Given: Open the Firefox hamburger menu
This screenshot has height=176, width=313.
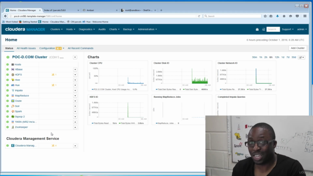Looking at the screenshot, I should point(305,16).
